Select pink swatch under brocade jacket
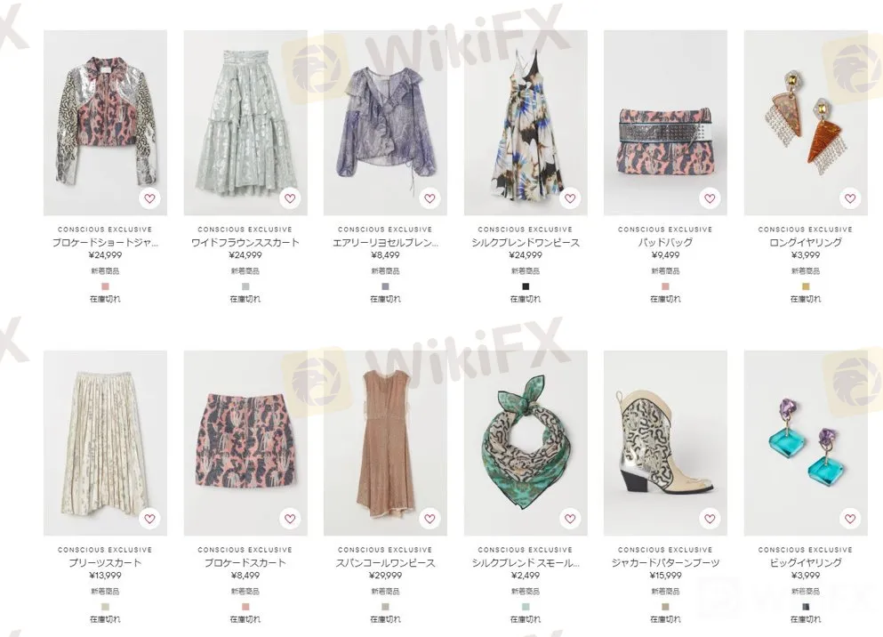 105,286
